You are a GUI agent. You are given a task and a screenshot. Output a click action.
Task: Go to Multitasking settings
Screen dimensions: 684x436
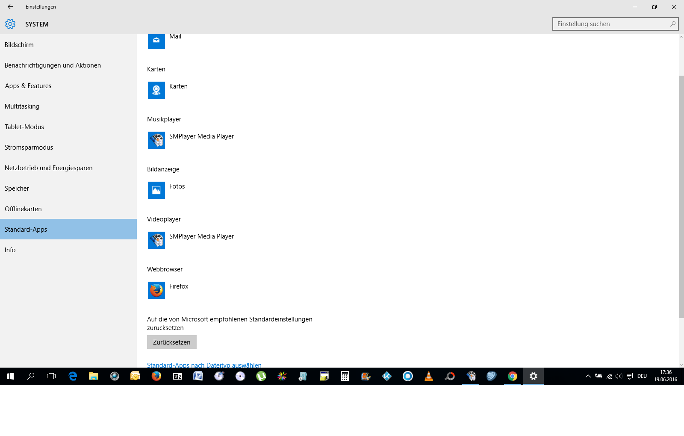[68, 106]
